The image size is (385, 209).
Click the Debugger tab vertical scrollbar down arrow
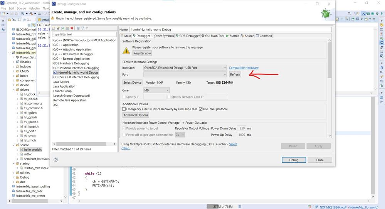[x=329, y=136]
